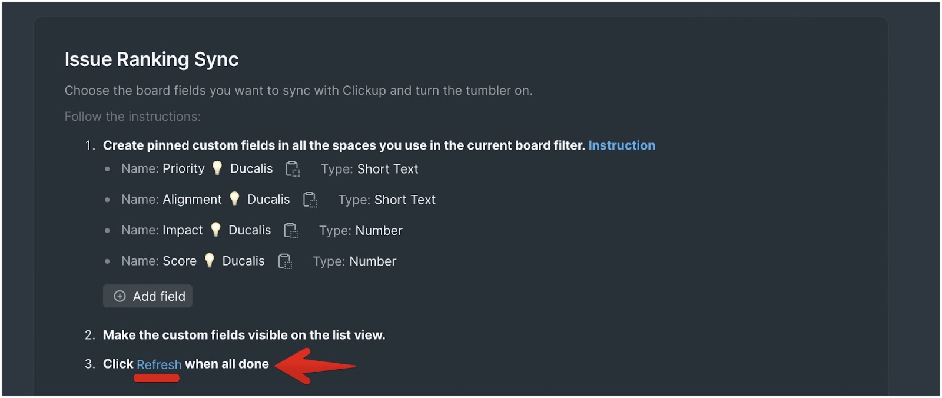942x398 pixels.
Task: Click the Issue Ranking Sync heading
Action: pos(151,59)
